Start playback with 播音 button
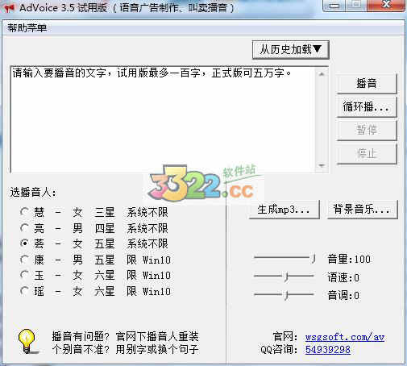 366,83
